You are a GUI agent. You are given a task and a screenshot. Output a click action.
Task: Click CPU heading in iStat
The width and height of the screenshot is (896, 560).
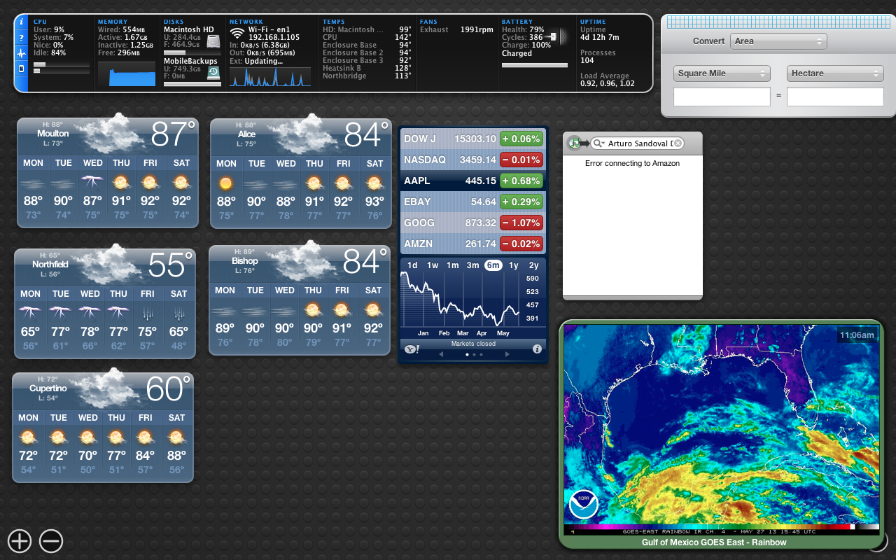pyautogui.click(x=40, y=22)
